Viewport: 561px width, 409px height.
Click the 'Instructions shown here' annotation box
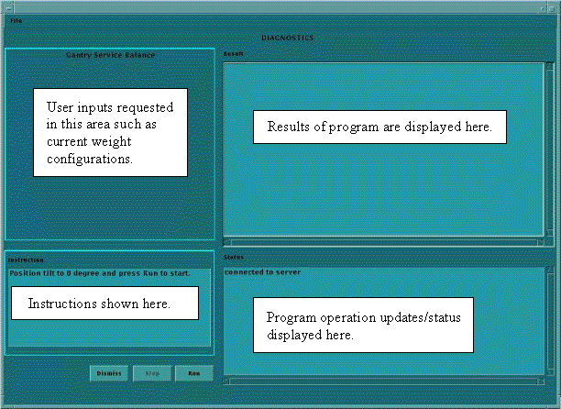[x=104, y=303]
